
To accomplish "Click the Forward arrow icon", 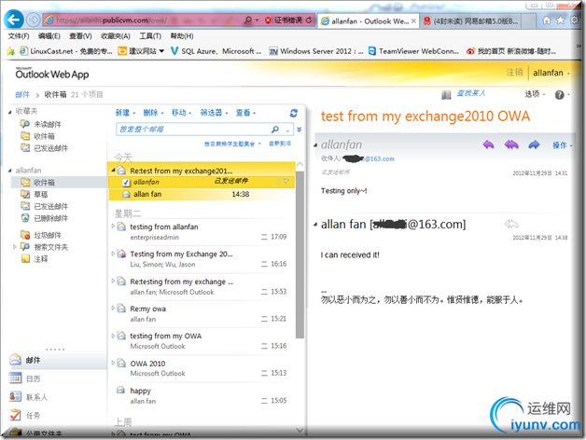I will [534, 144].
